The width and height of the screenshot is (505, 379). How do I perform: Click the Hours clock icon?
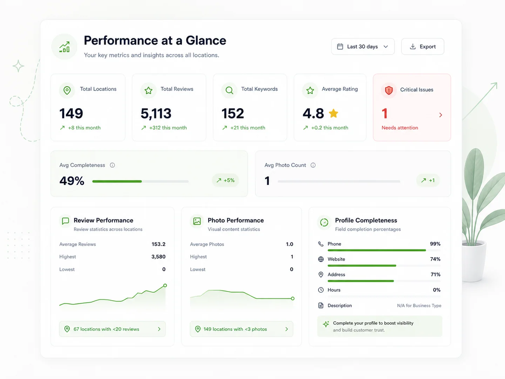321,290
